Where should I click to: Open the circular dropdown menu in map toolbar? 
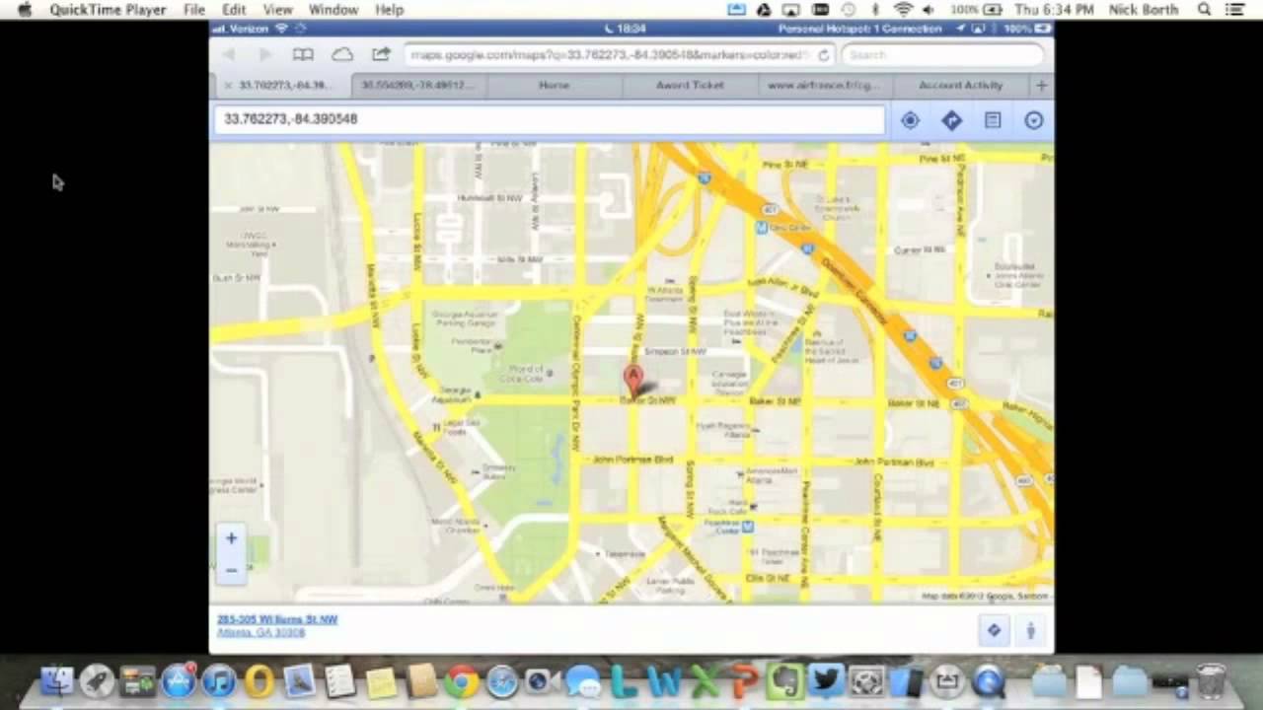[x=1034, y=120]
